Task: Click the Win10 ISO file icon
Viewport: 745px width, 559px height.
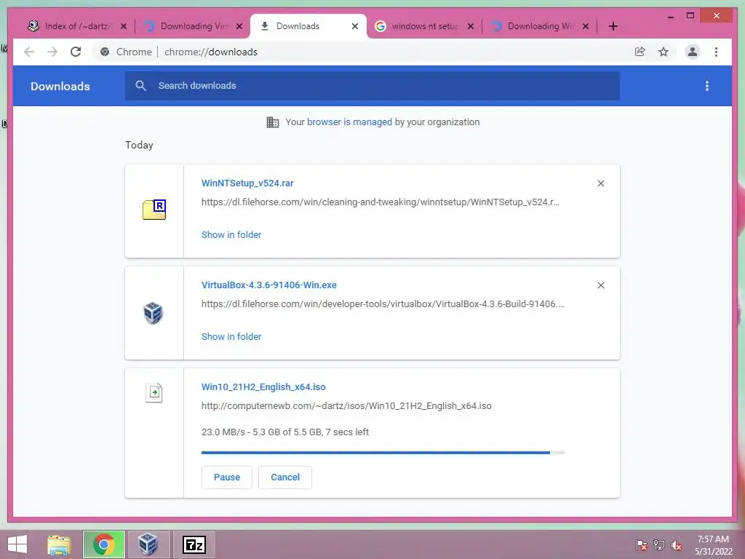Action: coord(154,392)
